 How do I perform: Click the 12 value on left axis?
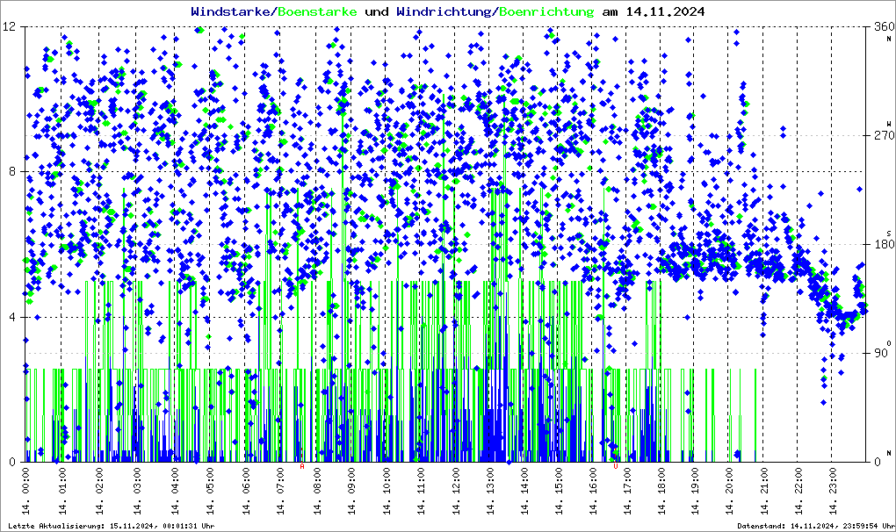(12, 27)
